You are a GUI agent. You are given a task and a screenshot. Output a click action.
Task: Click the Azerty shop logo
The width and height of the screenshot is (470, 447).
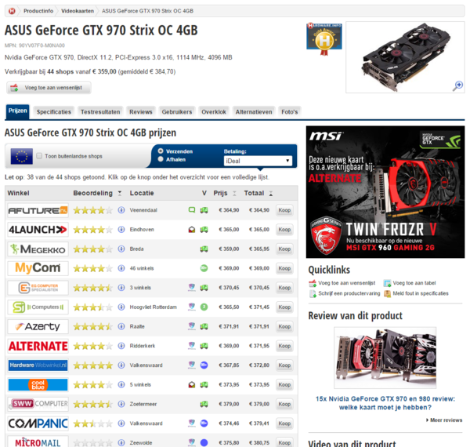coord(38,326)
